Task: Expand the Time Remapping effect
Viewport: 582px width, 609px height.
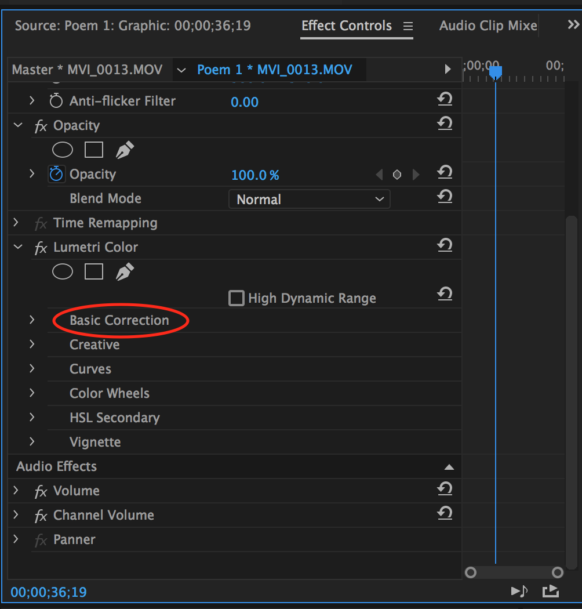Action: (x=16, y=222)
